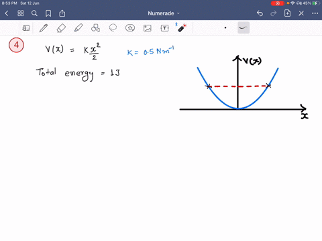This screenshot has width=322, height=241.
Task: Go back with the left chevron
Action: 7,13
